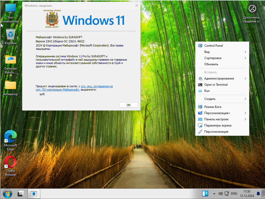Open the Этот компьютер desktop icon
The width and height of the screenshot is (265, 199).
tap(11, 13)
